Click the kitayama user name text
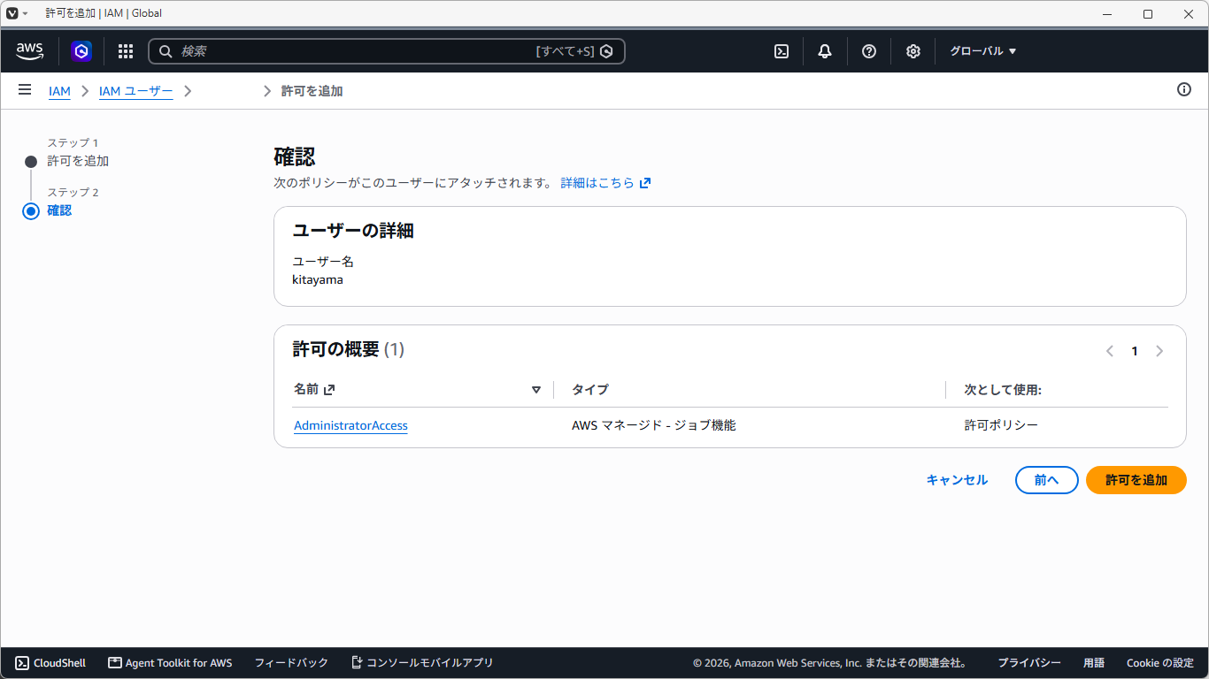1209x679 pixels. click(318, 279)
